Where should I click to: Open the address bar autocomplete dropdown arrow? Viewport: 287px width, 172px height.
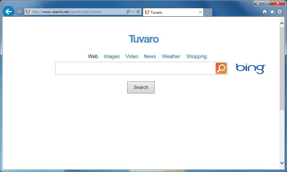pyautogui.click(x=133, y=12)
